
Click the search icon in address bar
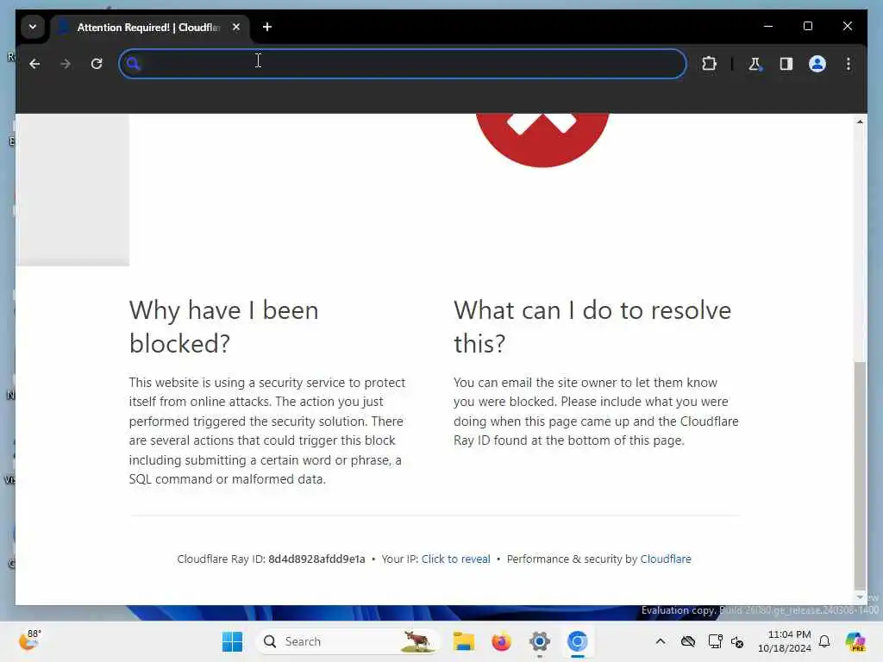[133, 64]
